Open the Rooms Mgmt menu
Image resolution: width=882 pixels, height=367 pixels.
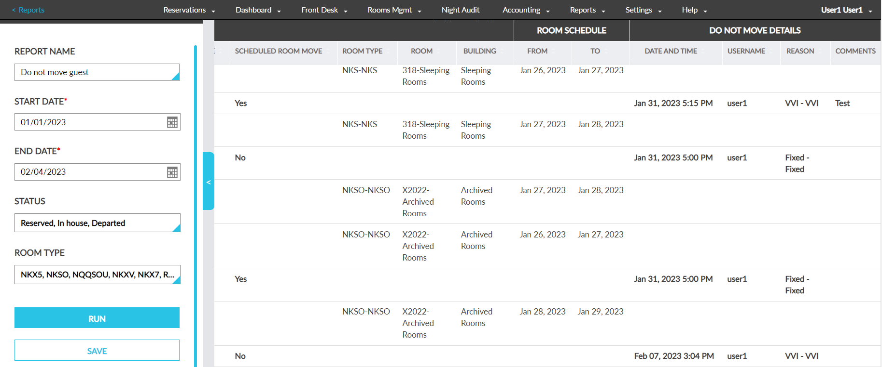coord(394,10)
